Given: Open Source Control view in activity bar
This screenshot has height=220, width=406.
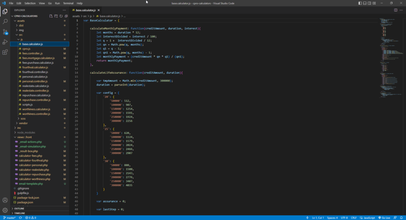Looking at the screenshot, I should pyautogui.click(x=5, y=32).
